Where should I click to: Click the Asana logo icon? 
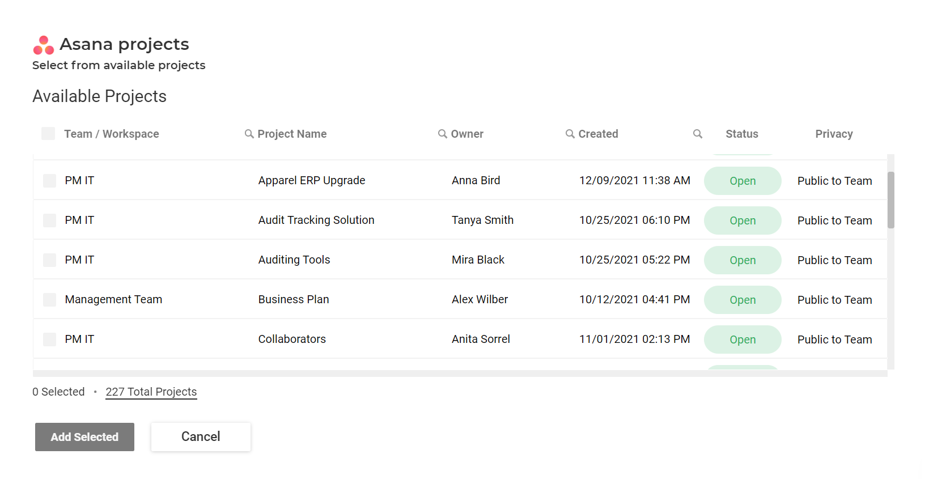tap(44, 45)
